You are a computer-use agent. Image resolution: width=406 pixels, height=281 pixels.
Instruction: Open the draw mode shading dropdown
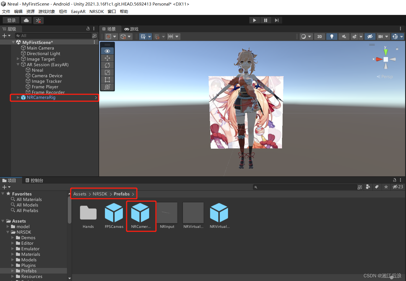(x=306, y=37)
